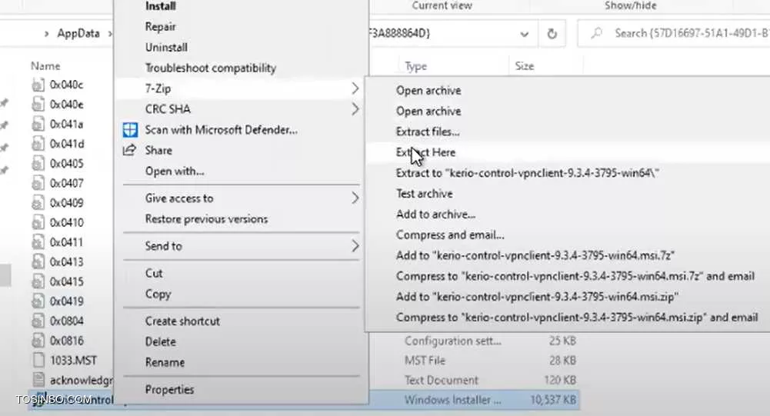Select the 0x0415 file icon
770x416 pixels.
coord(38,281)
